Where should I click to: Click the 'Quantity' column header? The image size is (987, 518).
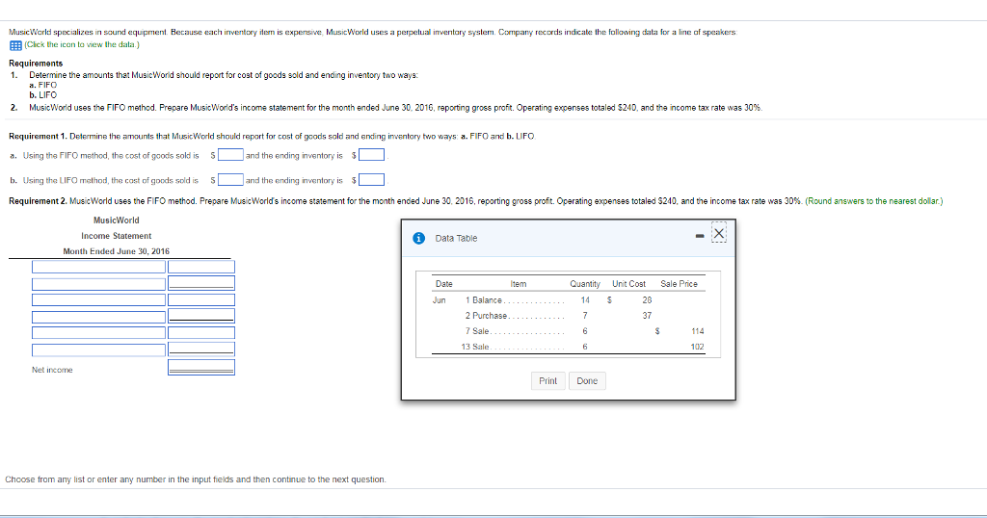[x=585, y=284]
